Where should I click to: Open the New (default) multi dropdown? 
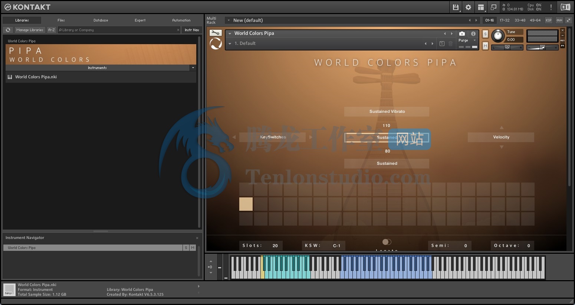pos(229,20)
